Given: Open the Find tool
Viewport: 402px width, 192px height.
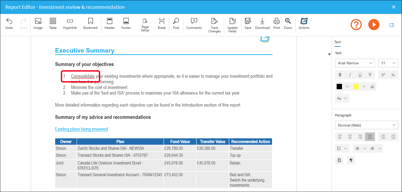Looking at the screenshot, I should (x=176, y=24).
